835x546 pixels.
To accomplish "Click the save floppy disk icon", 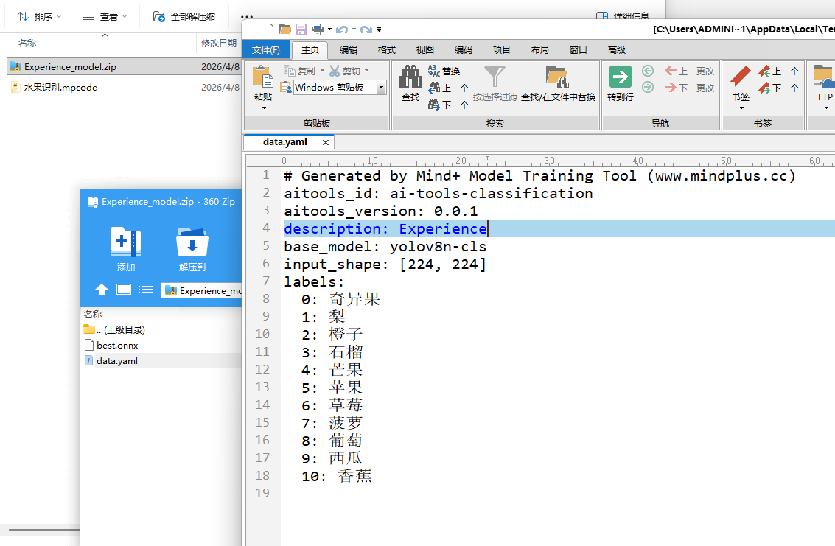I will [301, 29].
